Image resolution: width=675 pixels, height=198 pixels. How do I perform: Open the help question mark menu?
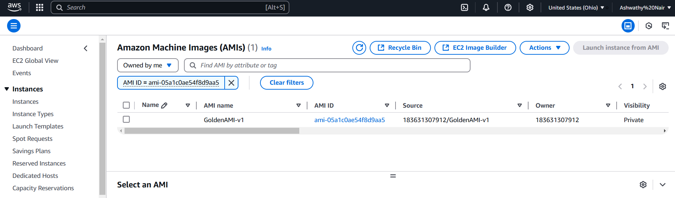click(508, 7)
